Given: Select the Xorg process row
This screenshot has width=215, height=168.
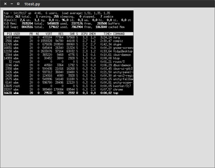Looking at the screenshot, I should [x=67, y=38].
